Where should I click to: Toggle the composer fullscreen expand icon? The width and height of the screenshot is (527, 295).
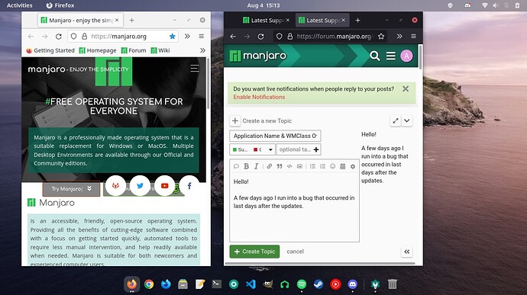pos(396,120)
